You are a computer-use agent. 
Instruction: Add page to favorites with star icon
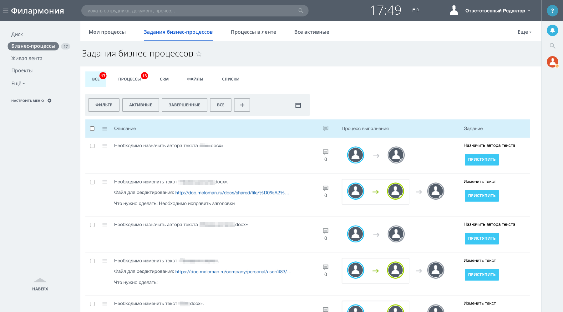point(199,54)
